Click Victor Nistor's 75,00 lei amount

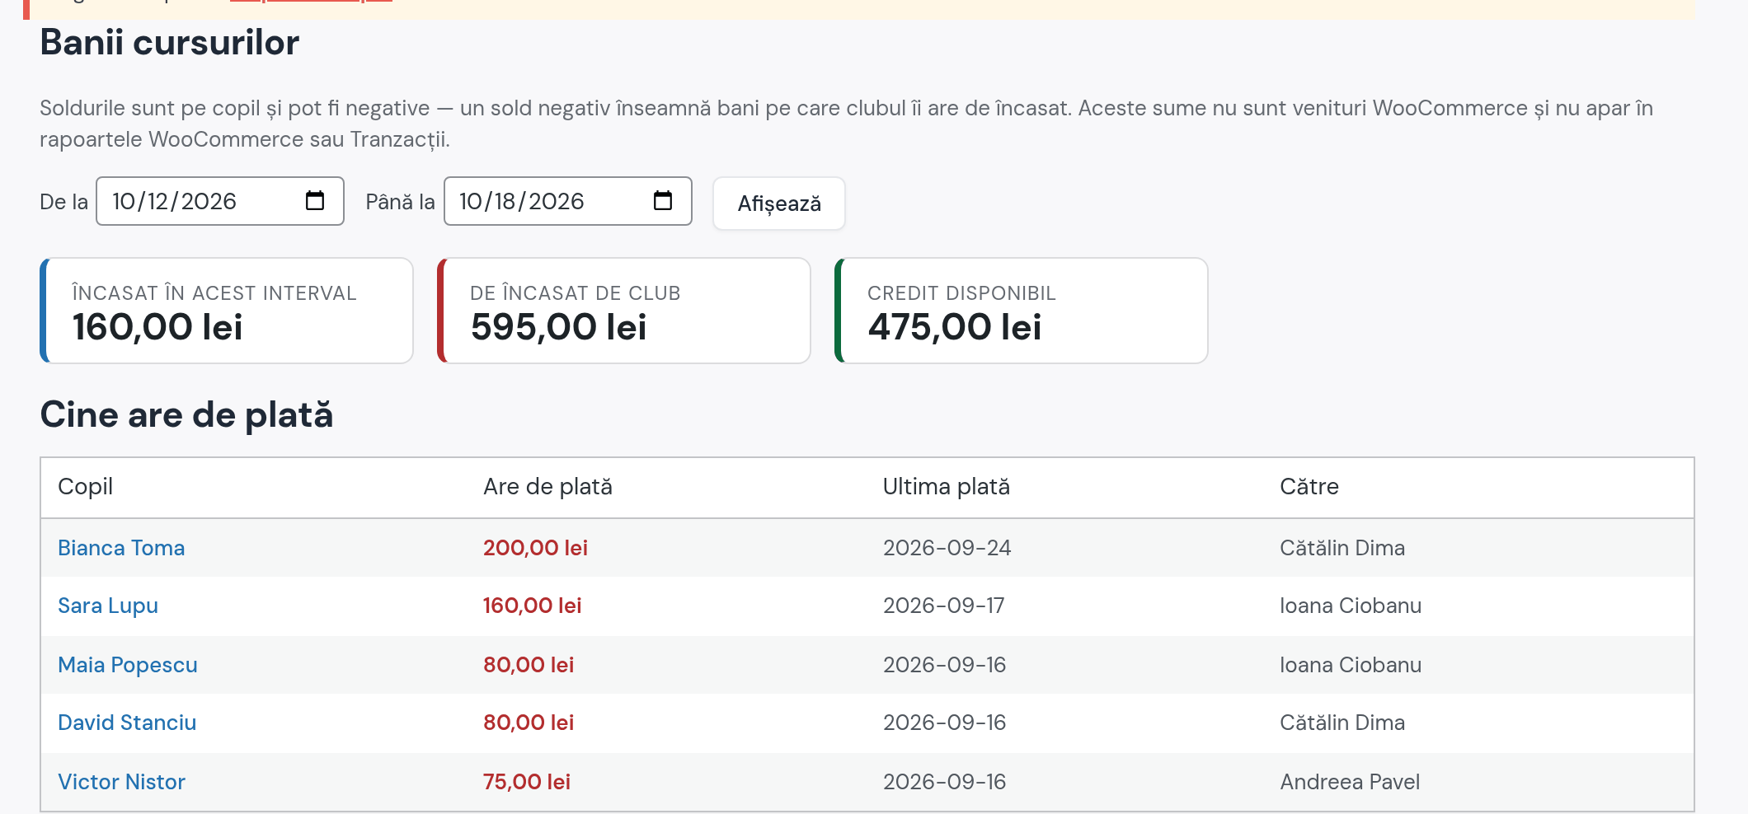(x=527, y=782)
